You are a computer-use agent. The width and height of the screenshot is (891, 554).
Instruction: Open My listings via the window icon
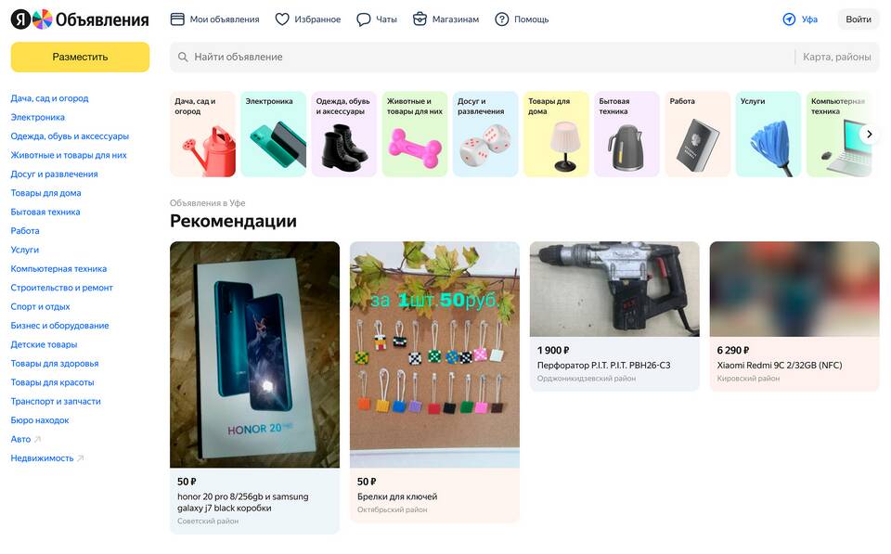click(177, 19)
